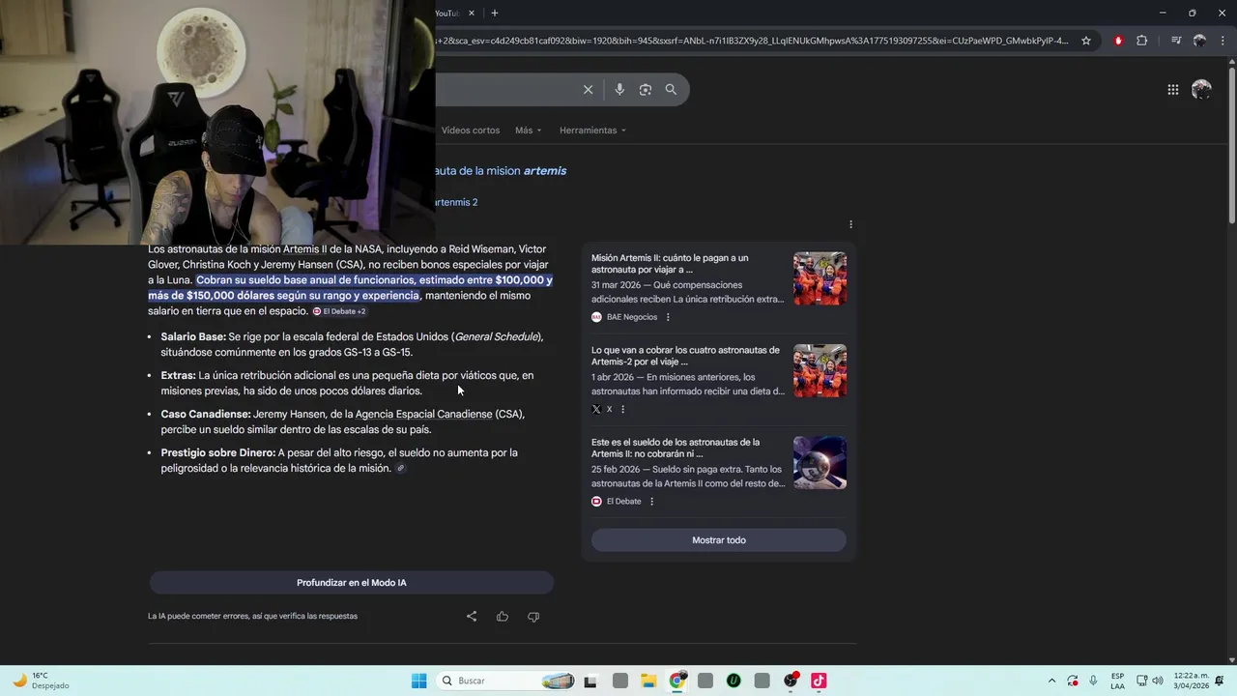Open Windows Start menu
The height and width of the screenshot is (696, 1237).
[418, 681]
